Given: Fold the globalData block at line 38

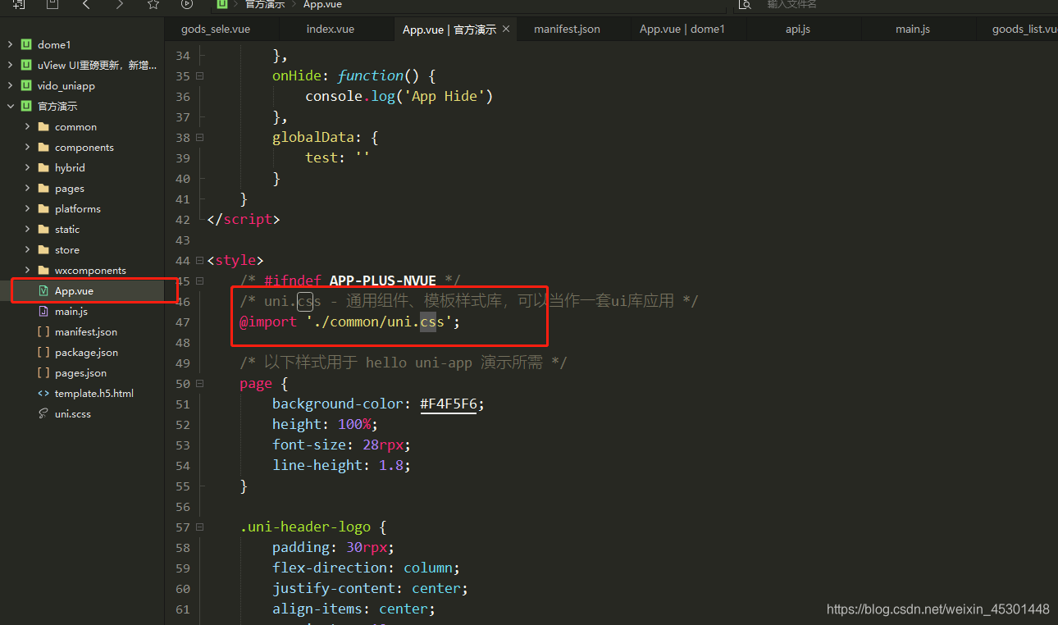Looking at the screenshot, I should pyautogui.click(x=199, y=137).
